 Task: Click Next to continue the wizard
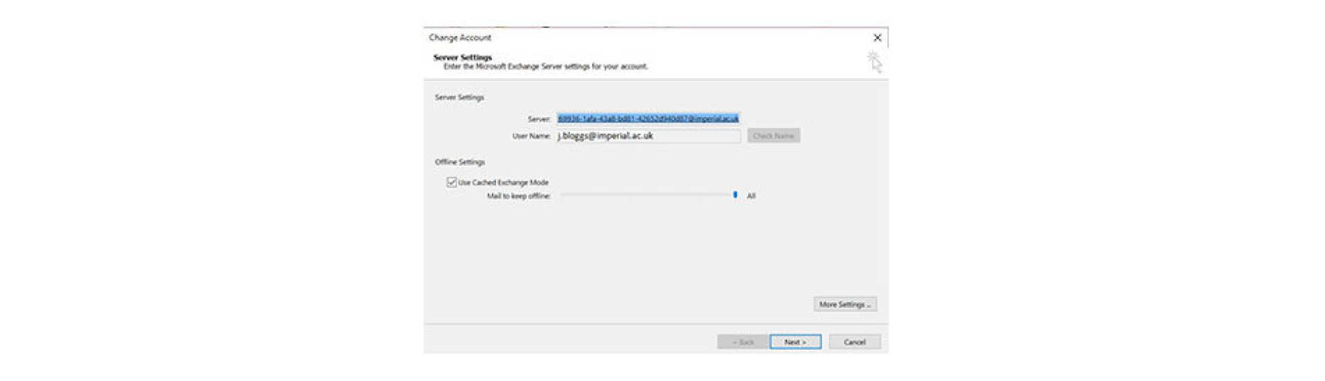795,342
